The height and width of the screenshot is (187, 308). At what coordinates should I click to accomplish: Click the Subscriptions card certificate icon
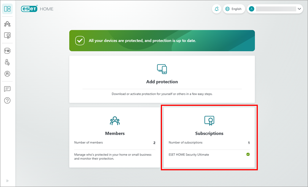point(209,121)
